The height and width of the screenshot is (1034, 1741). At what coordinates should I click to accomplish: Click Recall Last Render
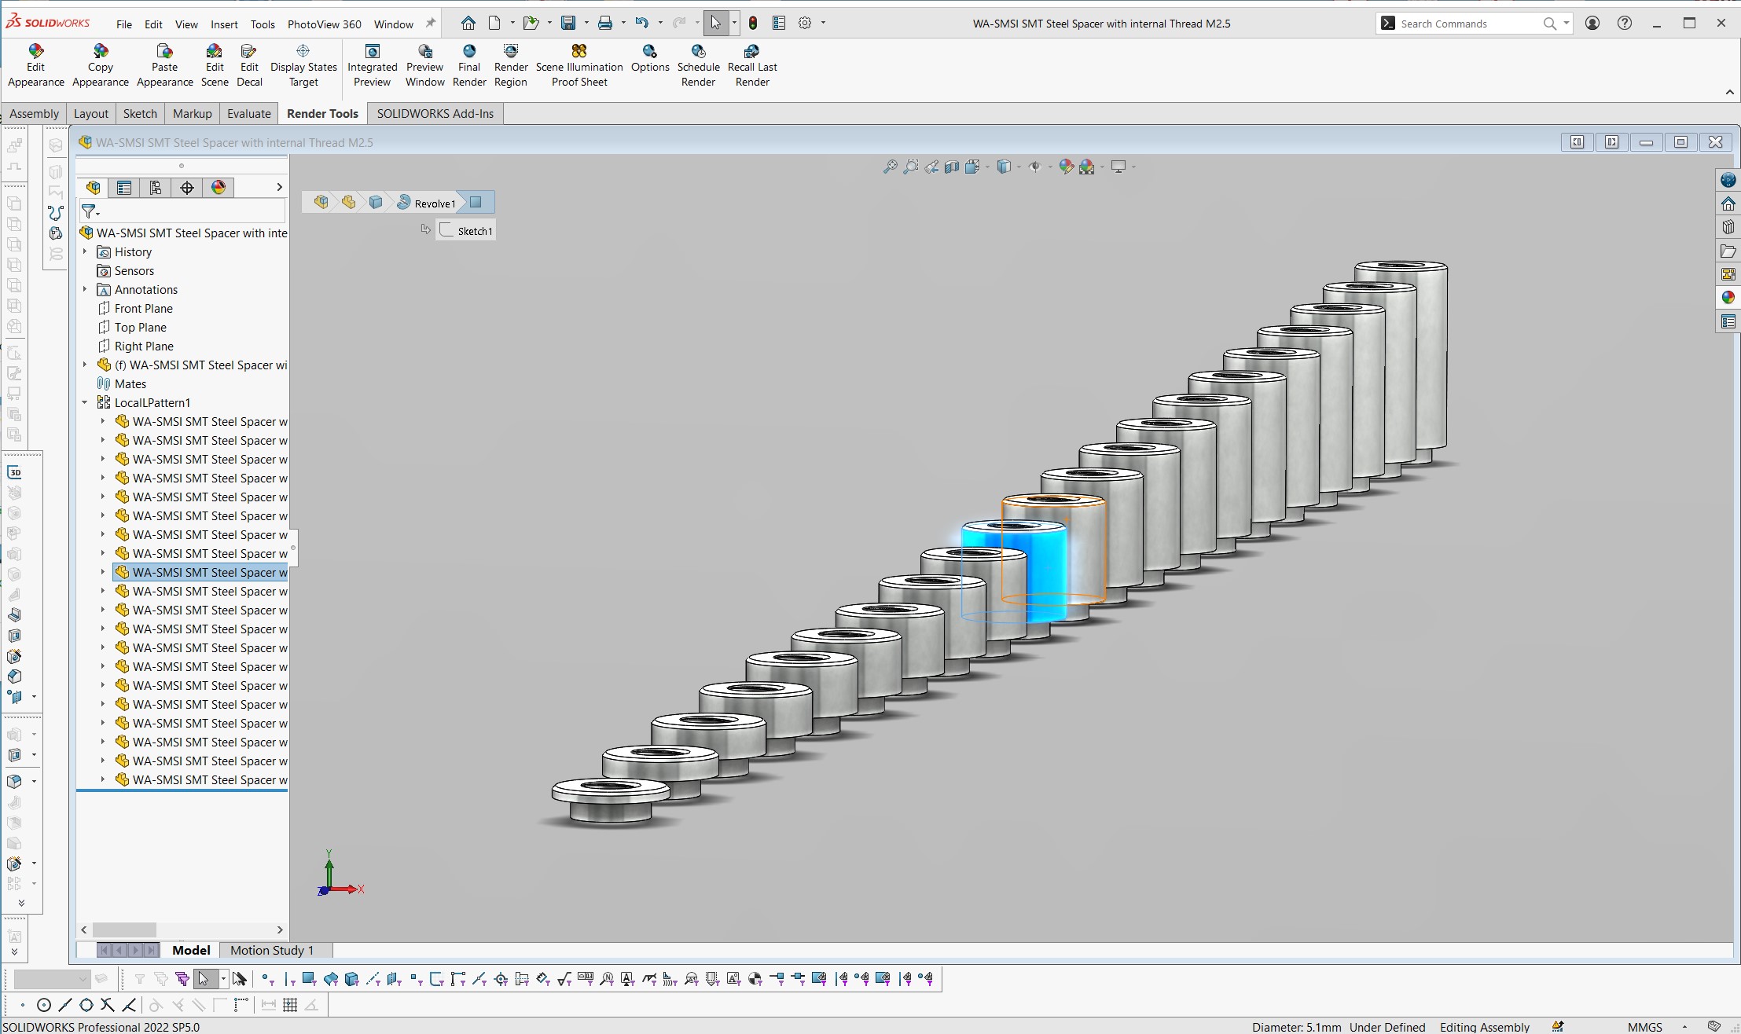752,66
